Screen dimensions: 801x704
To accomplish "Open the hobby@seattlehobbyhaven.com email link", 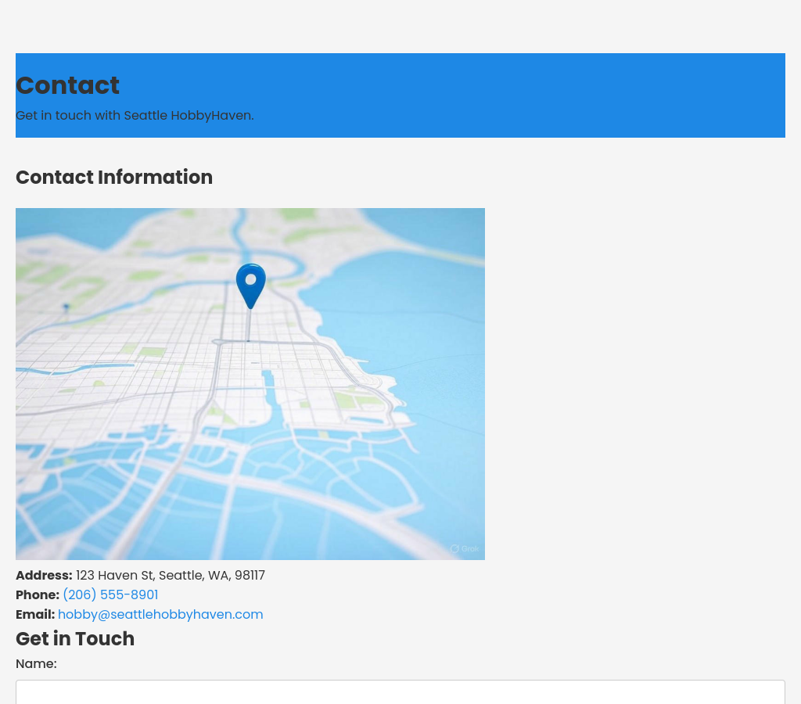I will point(160,615).
